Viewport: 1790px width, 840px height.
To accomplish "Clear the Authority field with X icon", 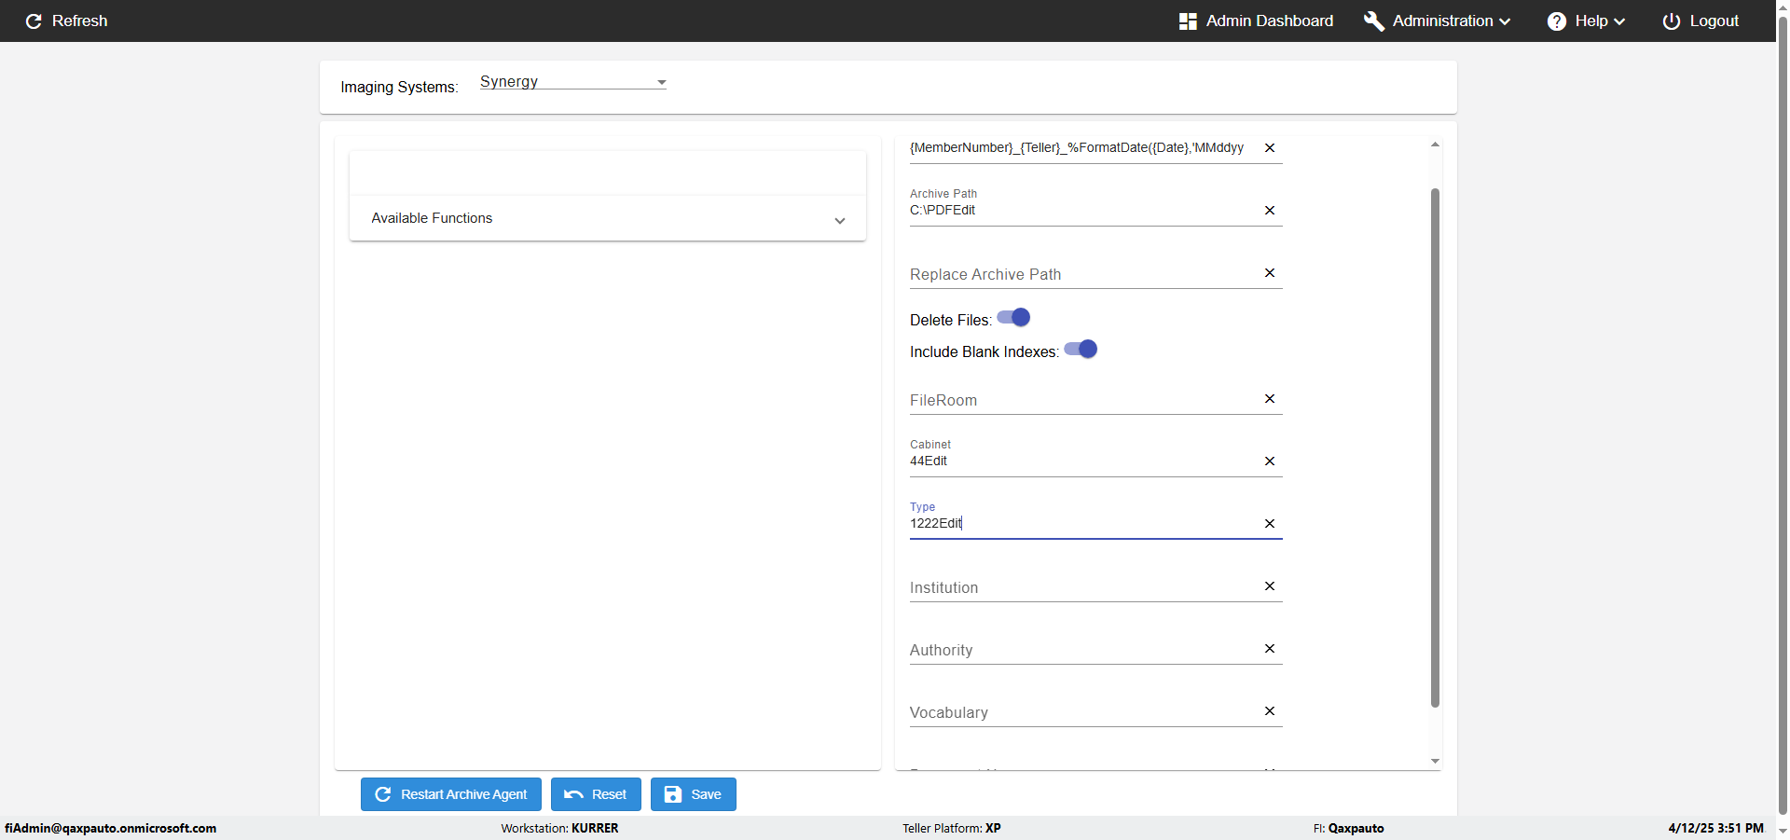I will click(1269, 649).
